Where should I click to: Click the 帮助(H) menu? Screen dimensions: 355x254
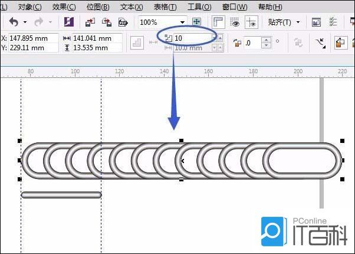click(269, 6)
